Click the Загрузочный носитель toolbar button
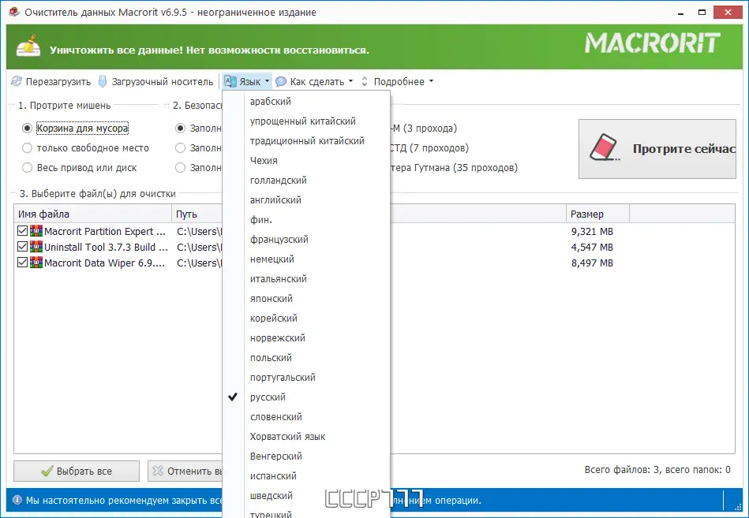This screenshot has width=749, height=518. click(155, 81)
